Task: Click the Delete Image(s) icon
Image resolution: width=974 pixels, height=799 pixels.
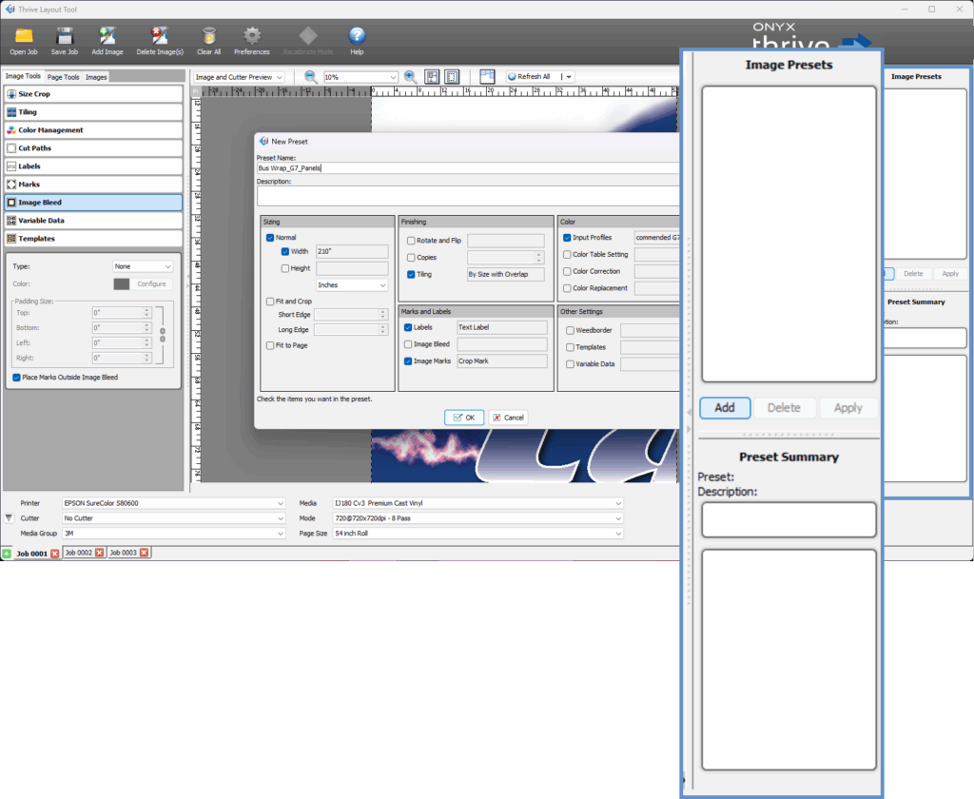Action: pyautogui.click(x=159, y=38)
